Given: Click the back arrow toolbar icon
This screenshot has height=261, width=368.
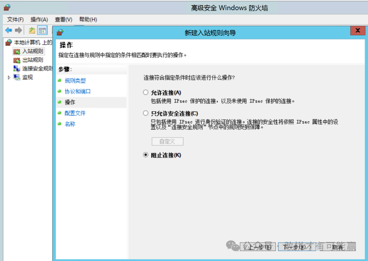Looking at the screenshot, I should [9, 30].
